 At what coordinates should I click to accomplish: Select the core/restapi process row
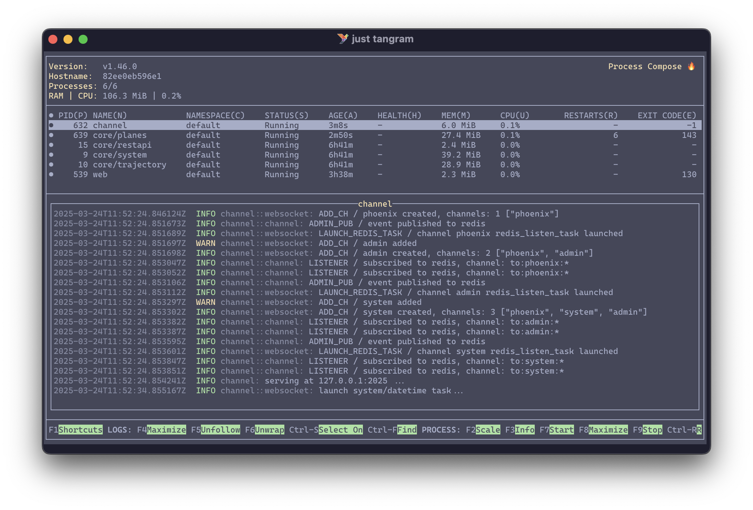tap(375, 145)
